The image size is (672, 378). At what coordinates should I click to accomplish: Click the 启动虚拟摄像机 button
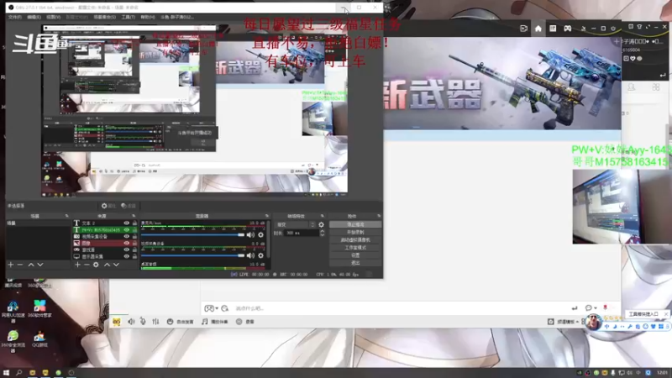click(x=355, y=240)
